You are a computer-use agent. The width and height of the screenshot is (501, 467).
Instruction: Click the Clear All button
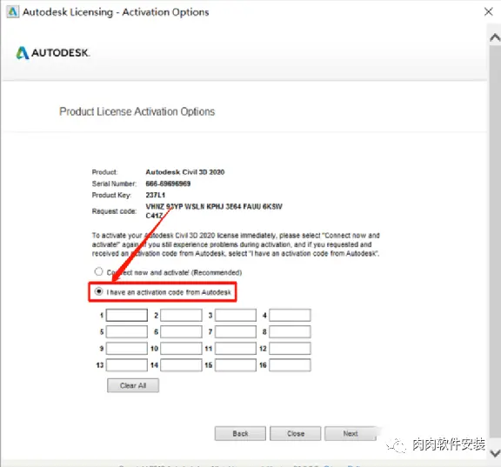(133, 385)
